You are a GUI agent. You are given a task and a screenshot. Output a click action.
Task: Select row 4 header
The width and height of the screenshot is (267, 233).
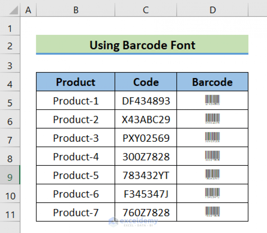(x=10, y=82)
